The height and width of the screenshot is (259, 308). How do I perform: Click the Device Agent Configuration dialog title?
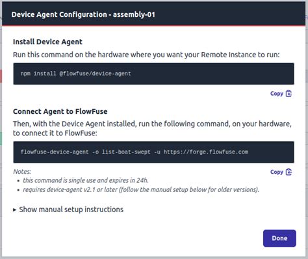(x=83, y=14)
